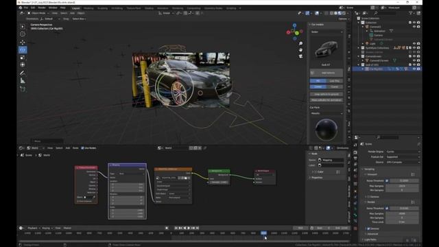Switch to the Geometry Nodes workspace tab
The height and width of the screenshot is (247, 439).
(213, 8)
